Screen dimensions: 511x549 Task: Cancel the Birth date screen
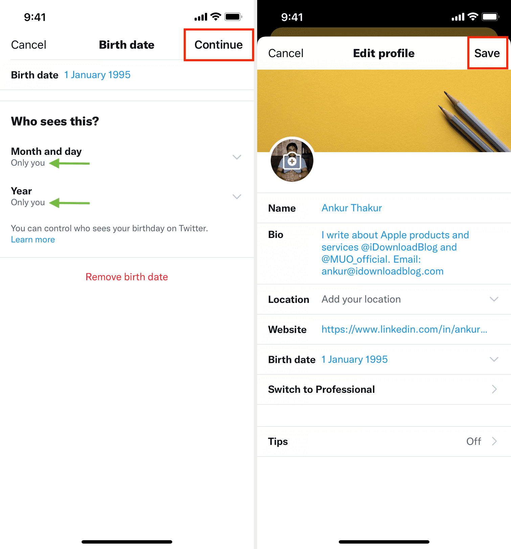28,45
